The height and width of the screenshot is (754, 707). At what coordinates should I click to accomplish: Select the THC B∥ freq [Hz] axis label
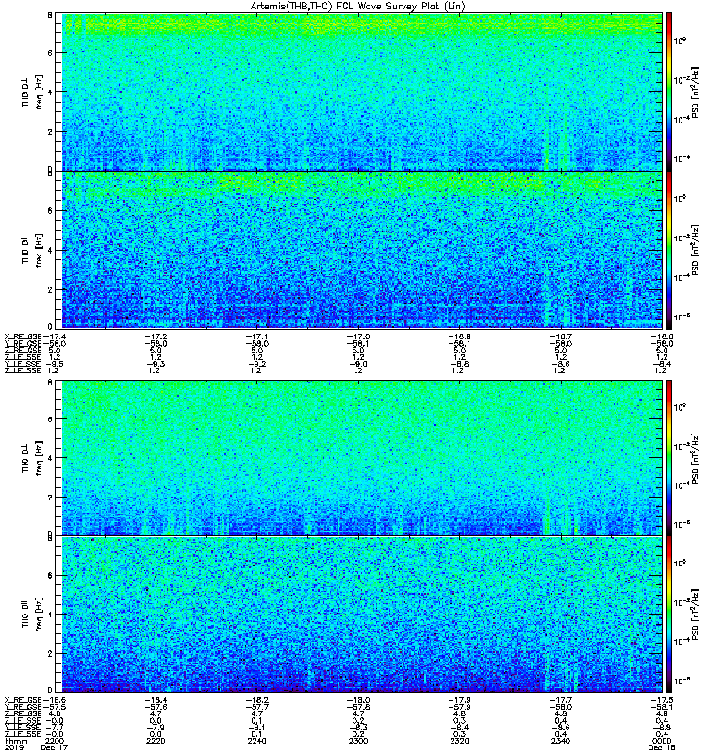pyautogui.click(x=32, y=615)
